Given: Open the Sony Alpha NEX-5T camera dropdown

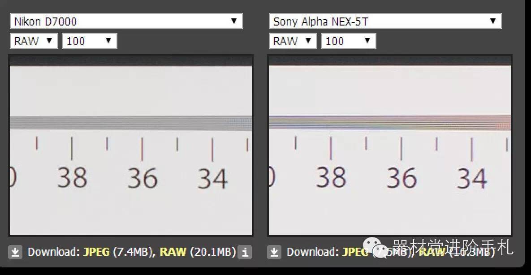Looking at the screenshot, I should [385, 21].
